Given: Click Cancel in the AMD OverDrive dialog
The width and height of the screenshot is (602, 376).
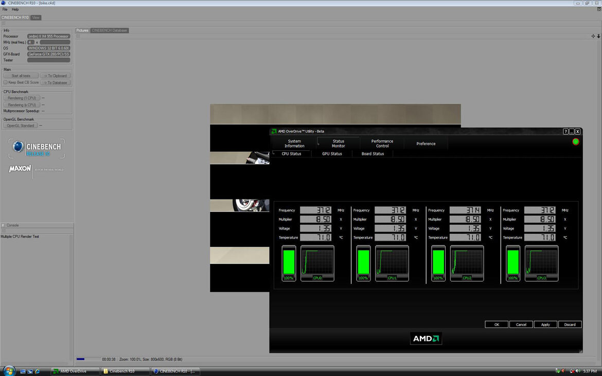Looking at the screenshot, I should click(x=521, y=325).
